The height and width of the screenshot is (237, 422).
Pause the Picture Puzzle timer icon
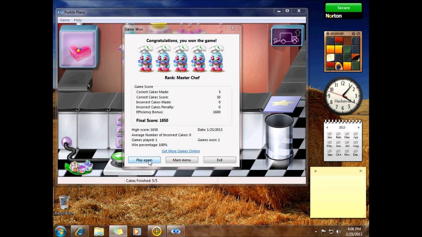click(x=328, y=34)
